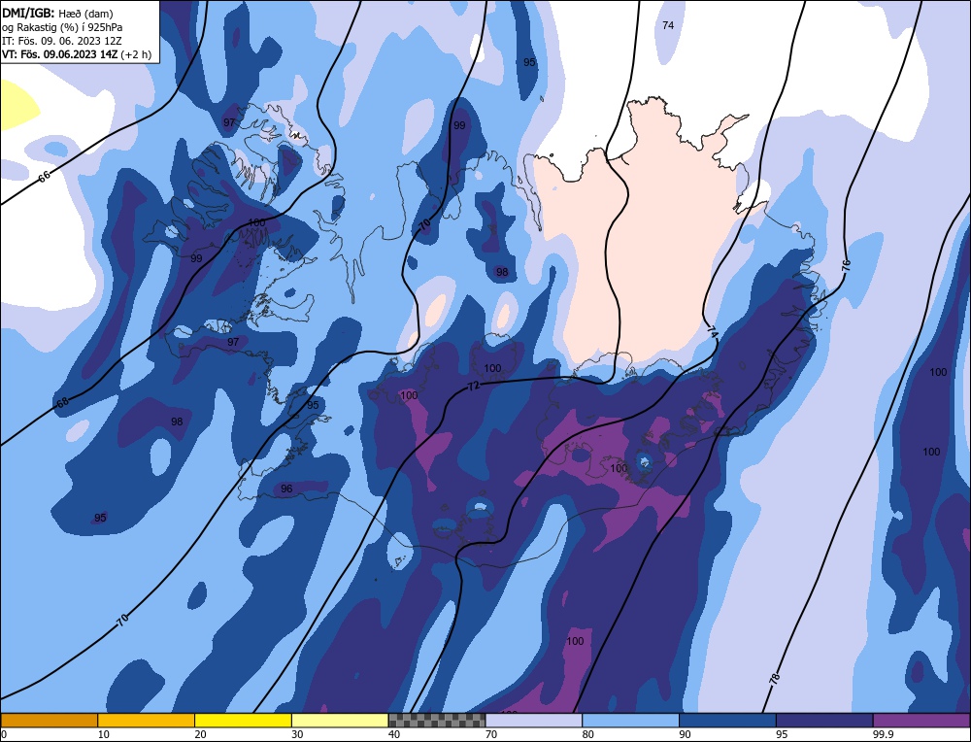Click the '10' legend tick label
This screenshot has height=742, width=971.
(103, 734)
